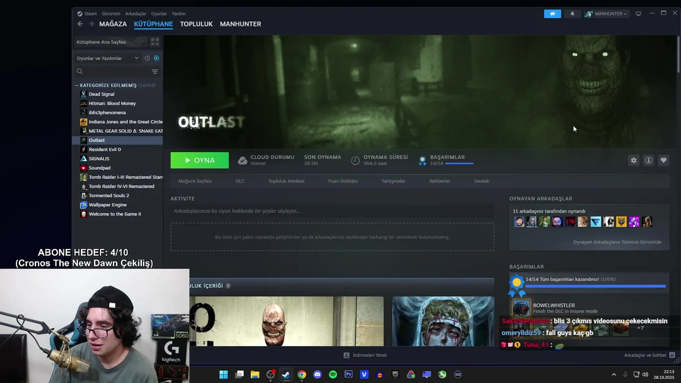
Task: Click Oynayan Arkadaşların Tümünü Görüntüle
Action: tap(617, 242)
